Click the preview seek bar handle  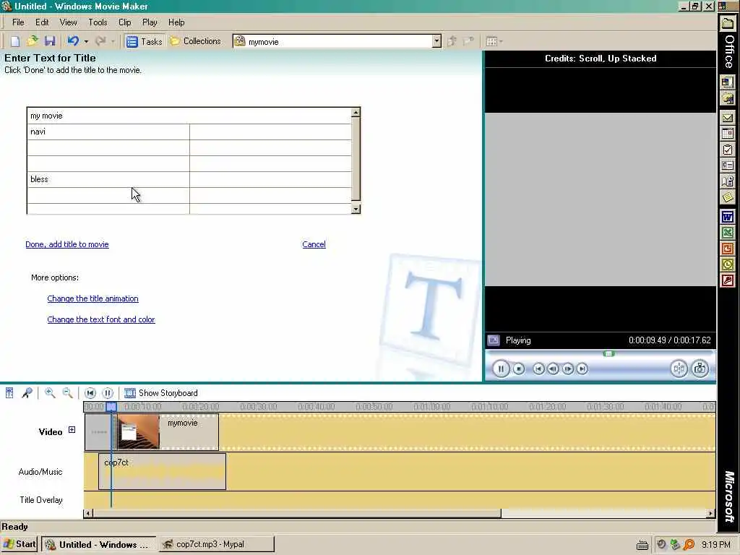(608, 353)
